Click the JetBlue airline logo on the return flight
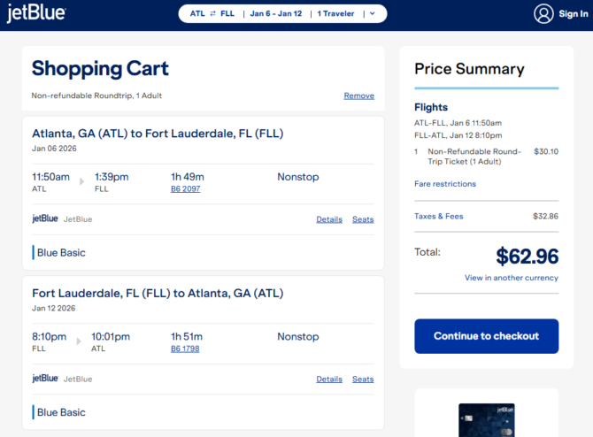This screenshot has height=437, width=593. [45, 379]
